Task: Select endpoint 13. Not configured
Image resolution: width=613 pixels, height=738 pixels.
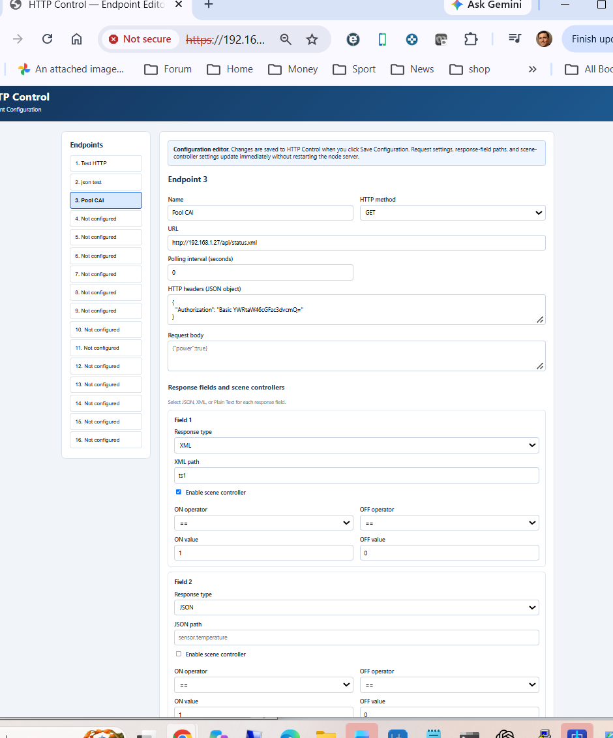Action: point(106,384)
